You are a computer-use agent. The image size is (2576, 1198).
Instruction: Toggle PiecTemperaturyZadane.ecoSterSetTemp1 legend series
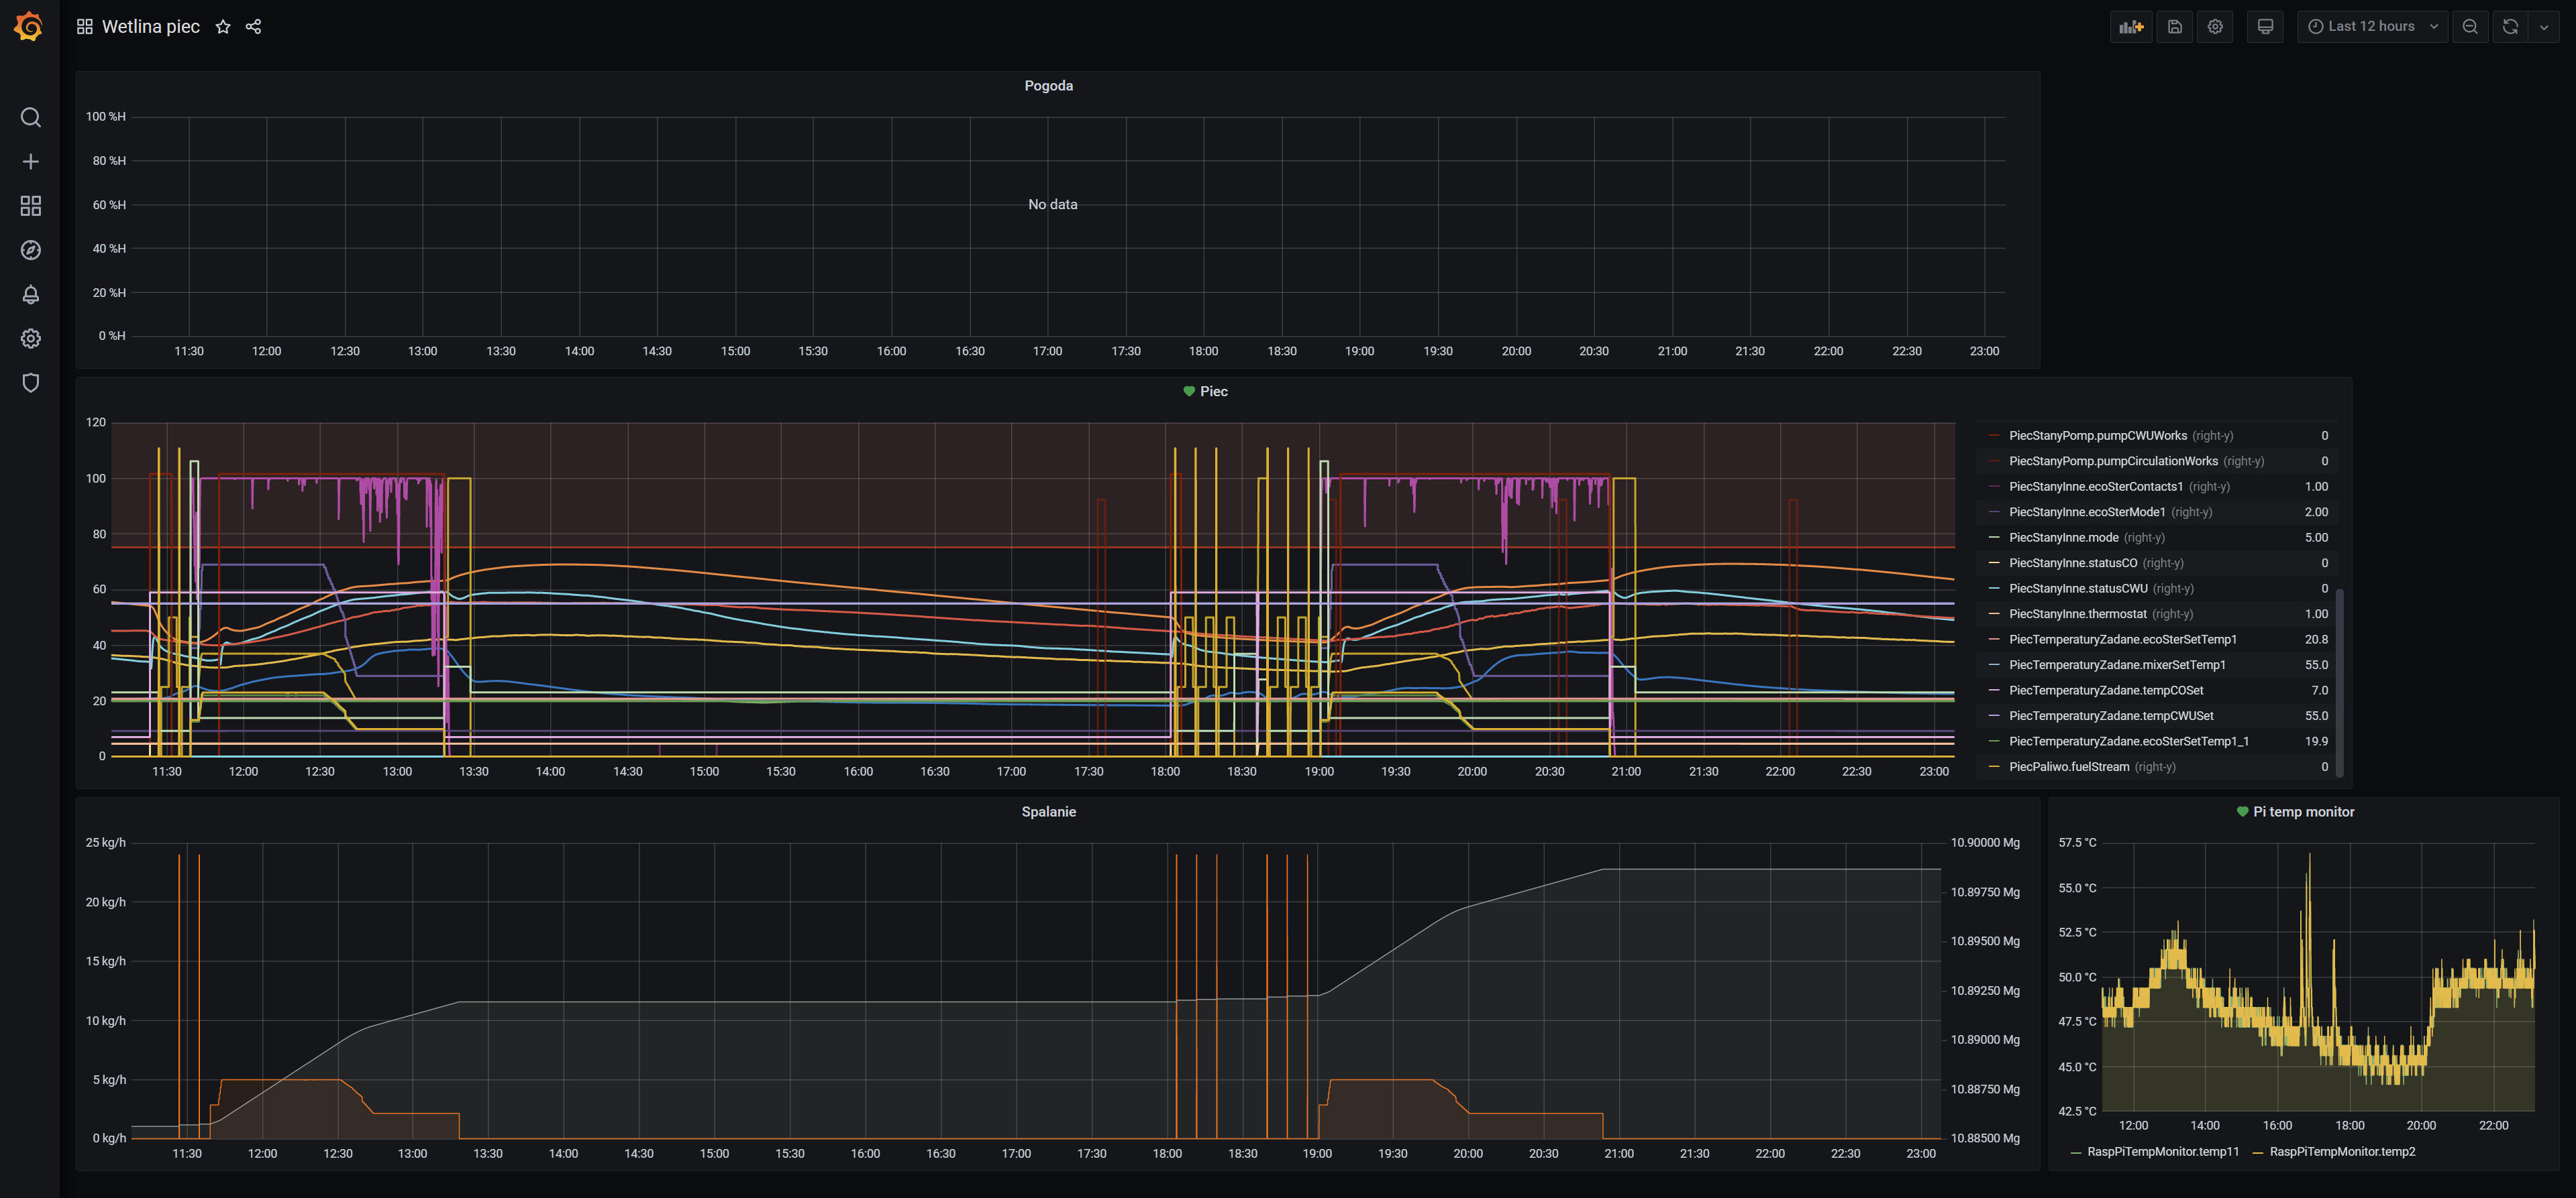click(2122, 640)
